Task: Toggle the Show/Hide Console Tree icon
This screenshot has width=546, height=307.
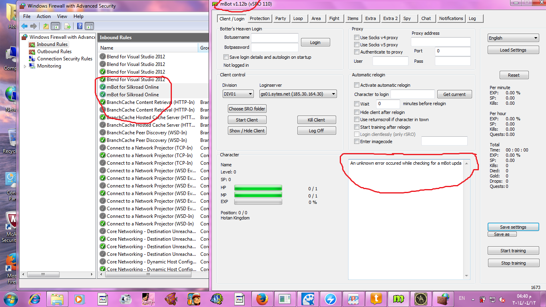Action: [56, 26]
